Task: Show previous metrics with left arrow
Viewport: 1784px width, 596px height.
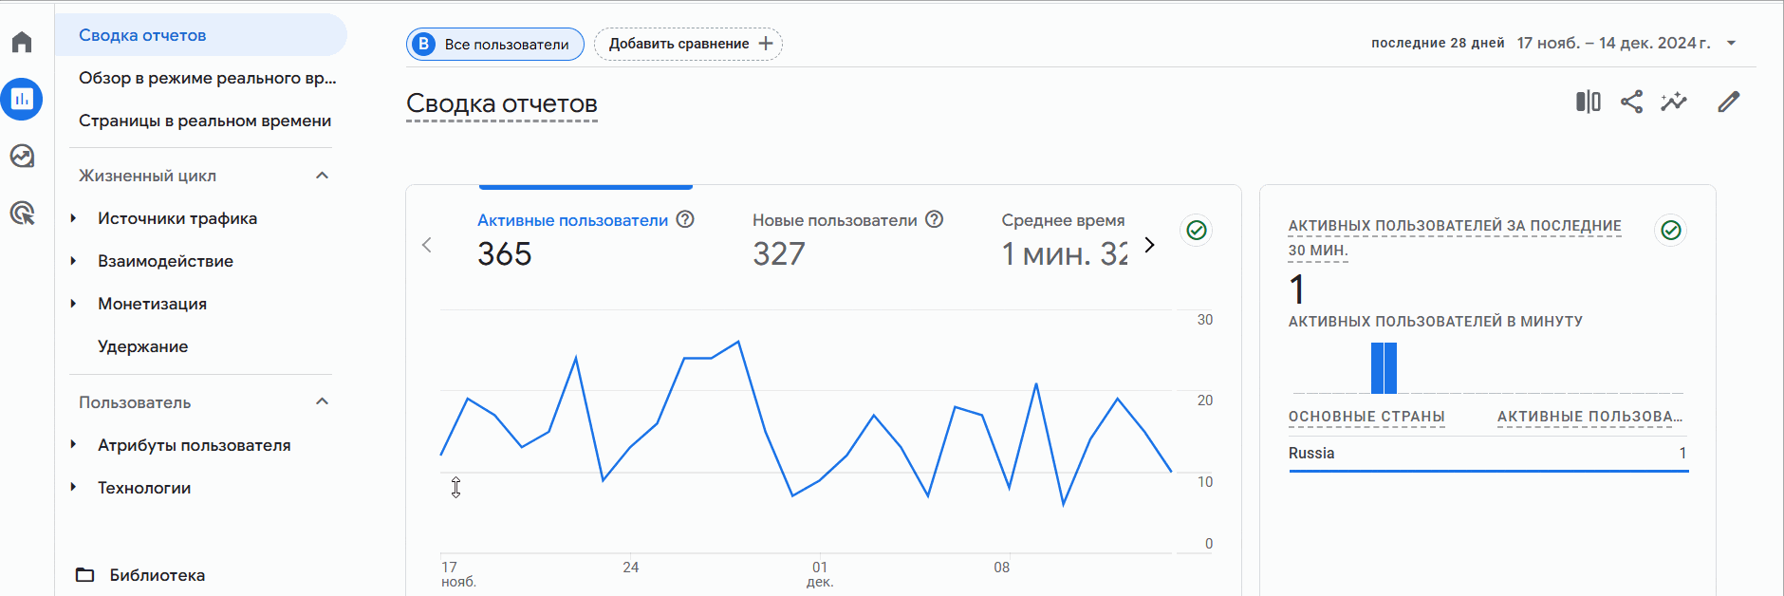Action: (x=427, y=245)
